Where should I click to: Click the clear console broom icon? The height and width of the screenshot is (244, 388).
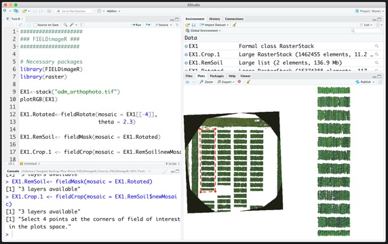[x=165, y=171]
